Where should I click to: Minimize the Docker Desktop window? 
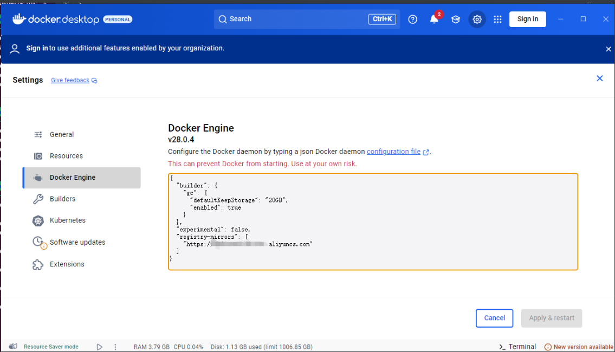(x=560, y=19)
